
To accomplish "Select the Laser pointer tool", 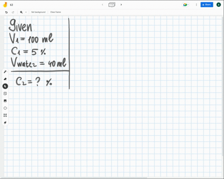I will (5, 123).
